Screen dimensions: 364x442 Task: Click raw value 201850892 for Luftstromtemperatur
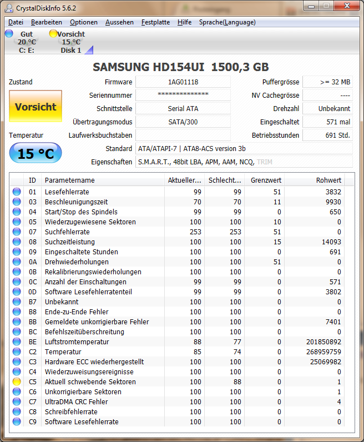[323, 342]
